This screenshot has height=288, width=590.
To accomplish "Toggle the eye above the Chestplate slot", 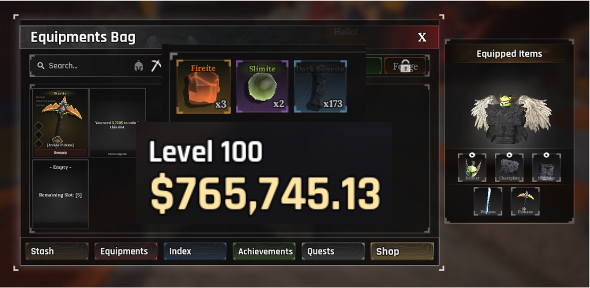I will (x=509, y=155).
